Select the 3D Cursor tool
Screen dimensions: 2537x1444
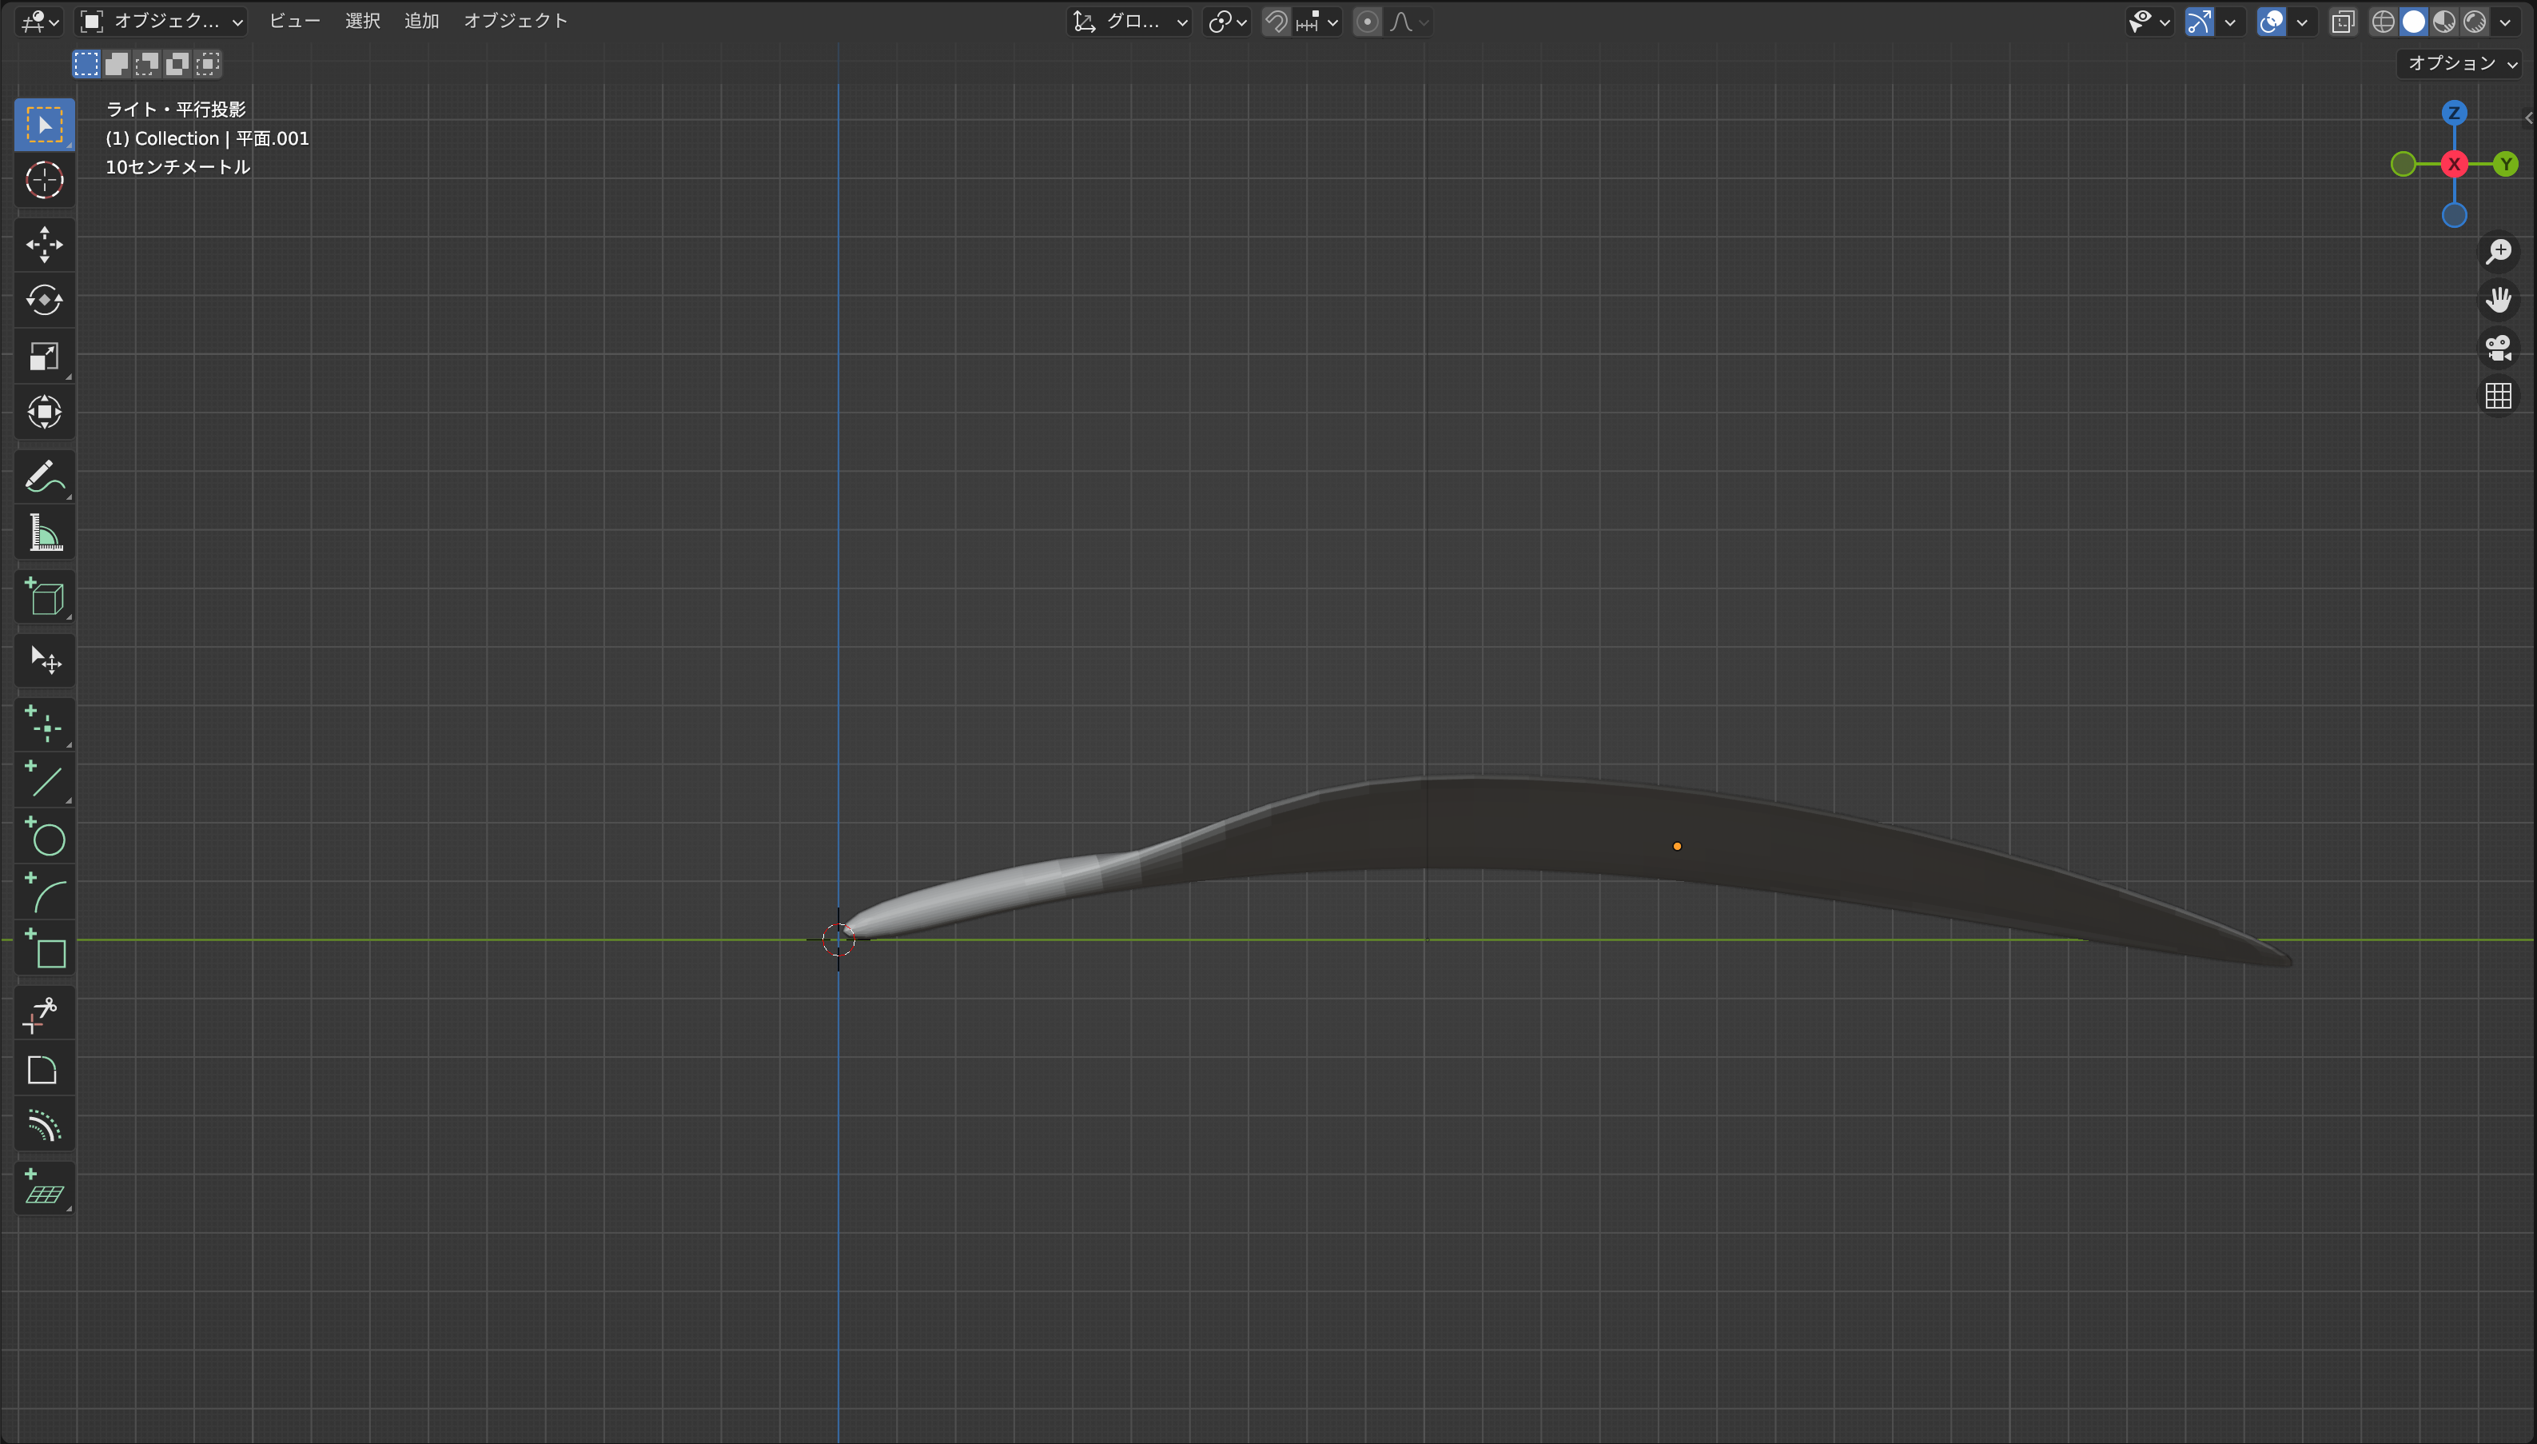pos(44,181)
